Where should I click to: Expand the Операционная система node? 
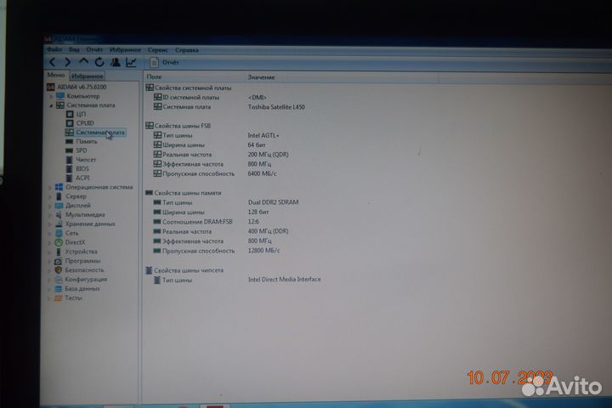pyautogui.click(x=50, y=187)
